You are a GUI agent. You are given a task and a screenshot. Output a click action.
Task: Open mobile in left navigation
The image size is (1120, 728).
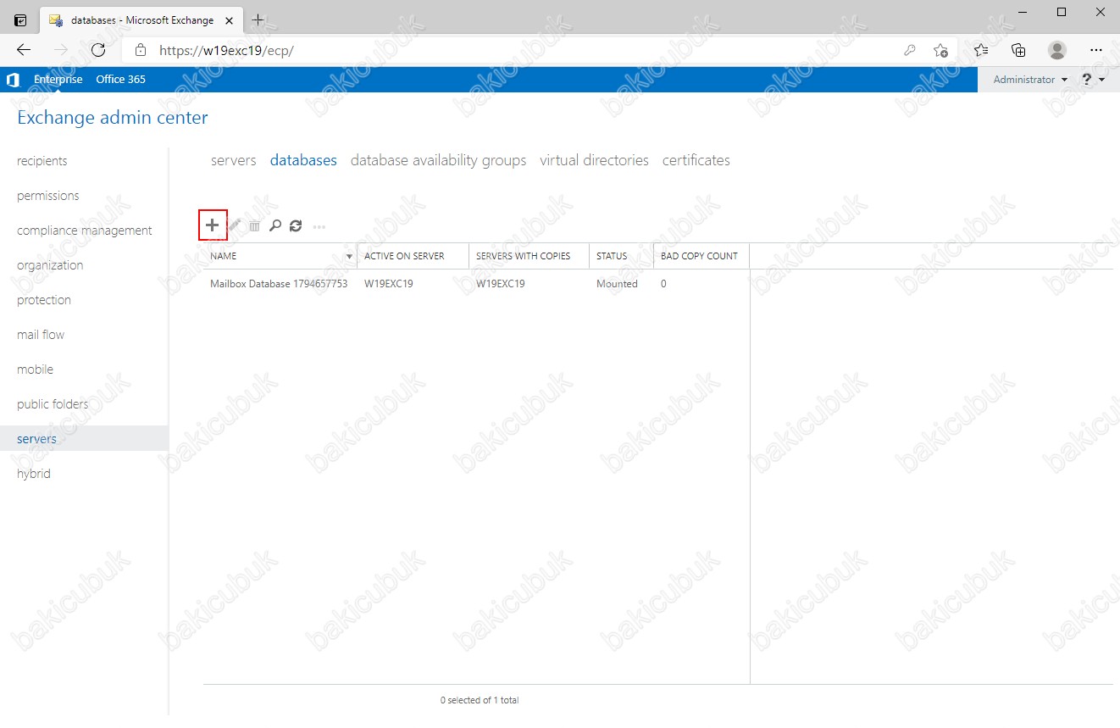[x=36, y=370]
